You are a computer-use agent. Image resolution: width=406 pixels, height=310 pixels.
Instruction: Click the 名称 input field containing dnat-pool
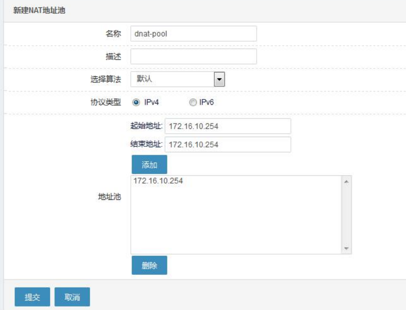coord(193,34)
